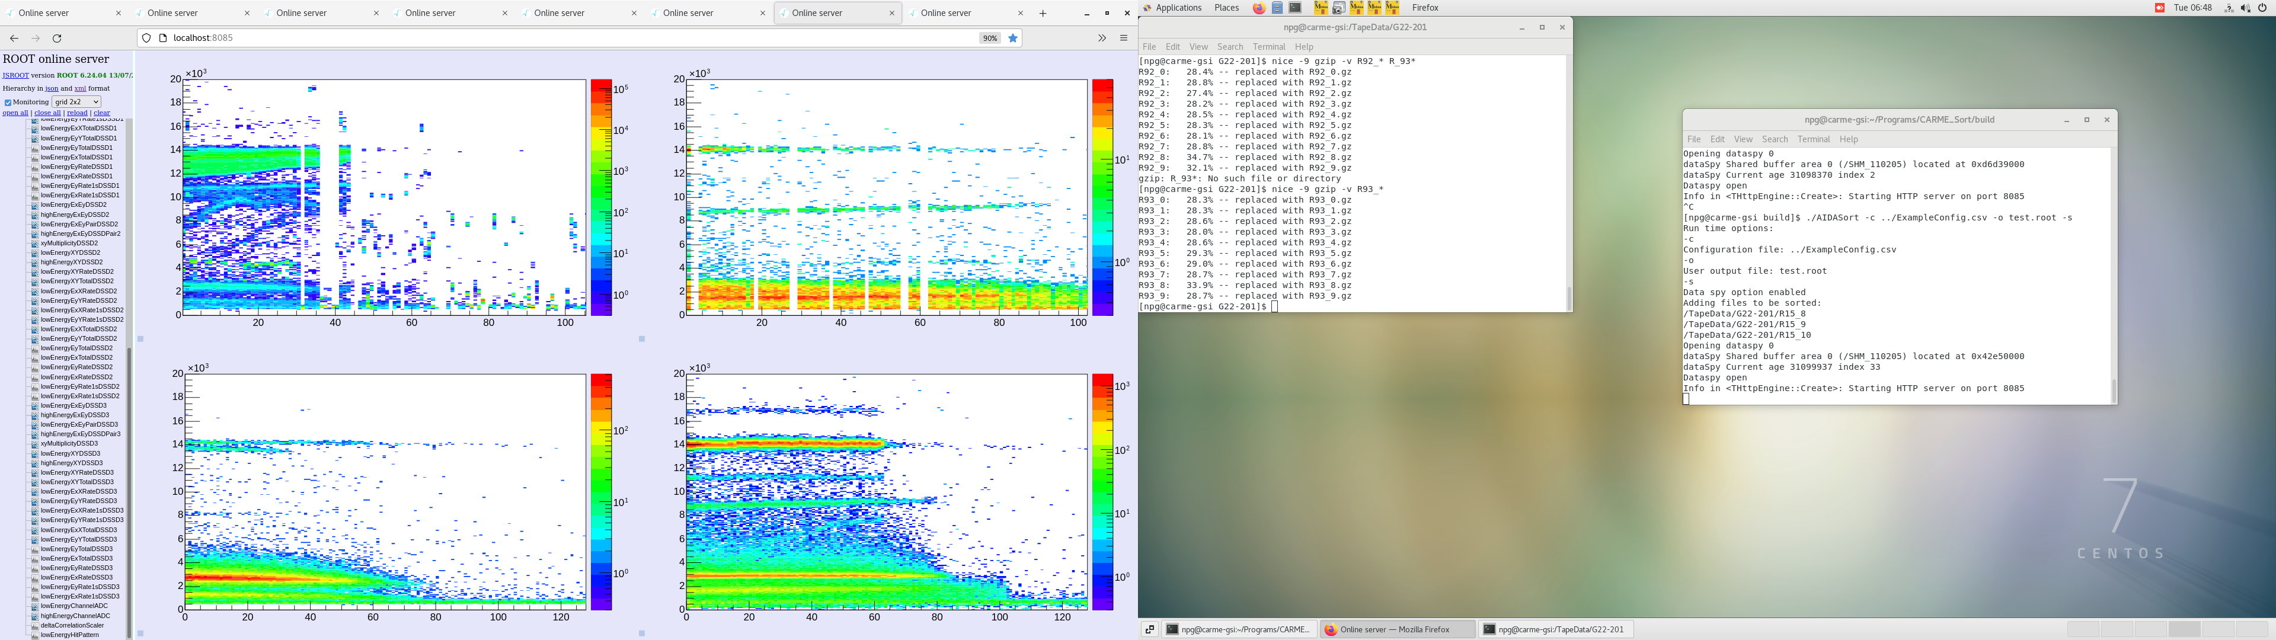Click the 'close all' link

pyautogui.click(x=47, y=113)
